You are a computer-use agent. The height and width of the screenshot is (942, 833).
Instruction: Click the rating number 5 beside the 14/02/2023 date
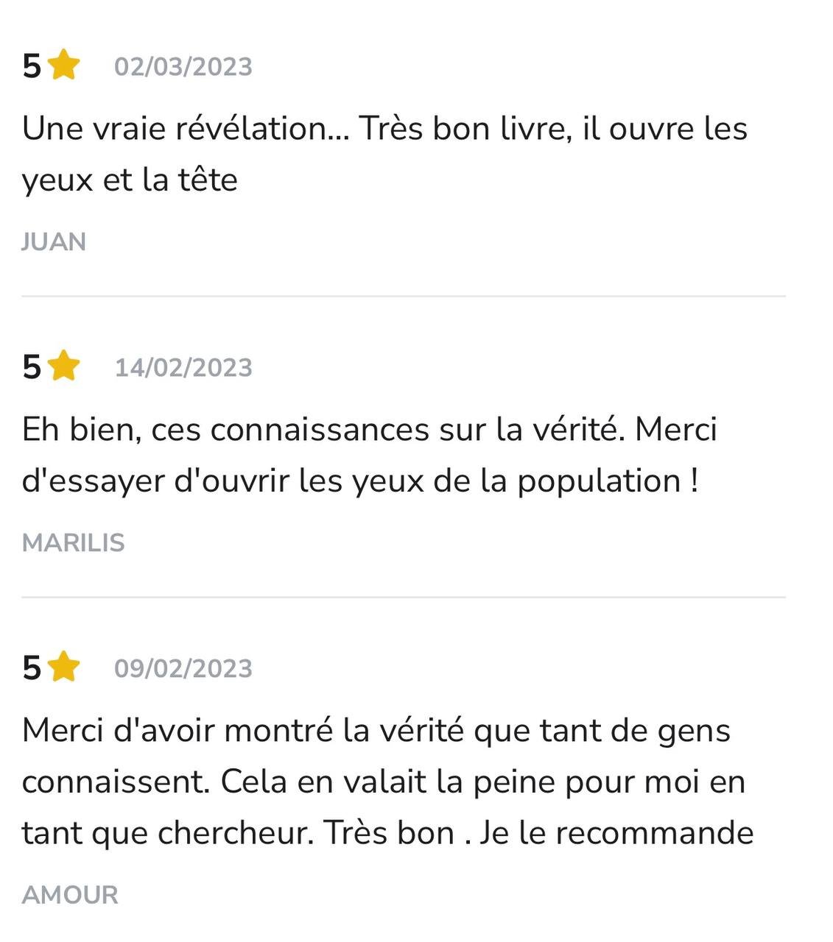32,367
